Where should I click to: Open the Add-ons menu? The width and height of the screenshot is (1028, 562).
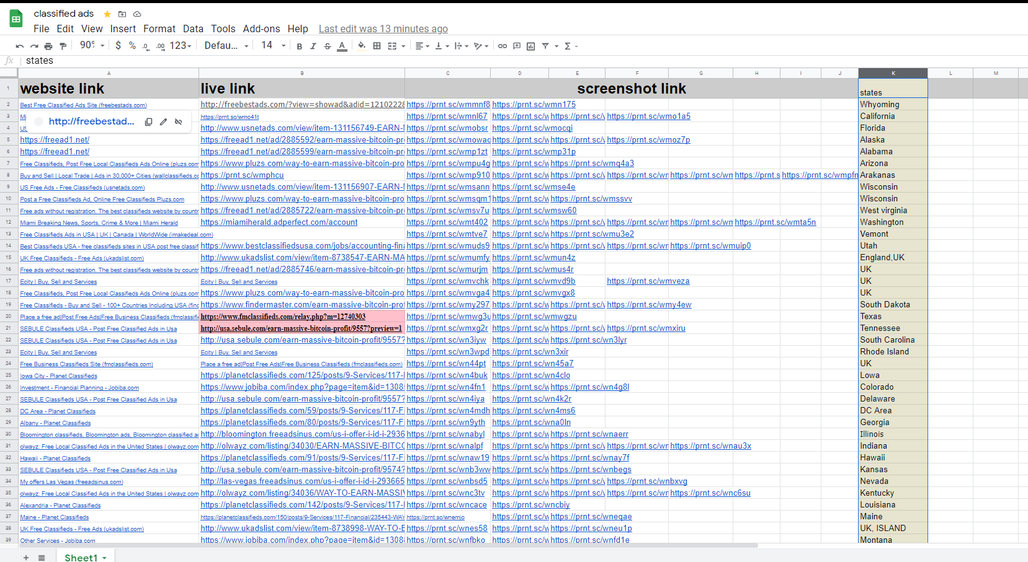(261, 29)
